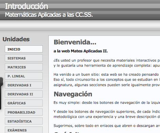The image size is (160, 133).
Task: Click the paragraph starting 'Es muy simple'
Action: click(x=107, y=103)
